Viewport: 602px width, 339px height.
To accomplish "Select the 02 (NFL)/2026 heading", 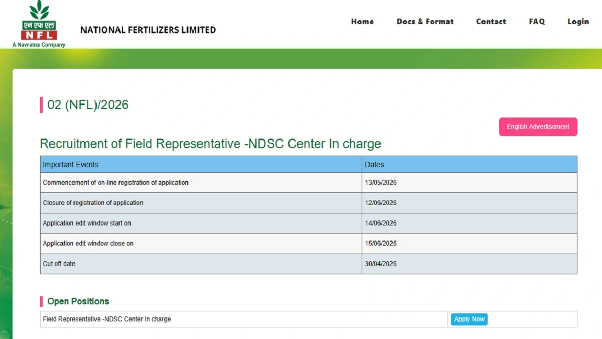I will 88,105.
